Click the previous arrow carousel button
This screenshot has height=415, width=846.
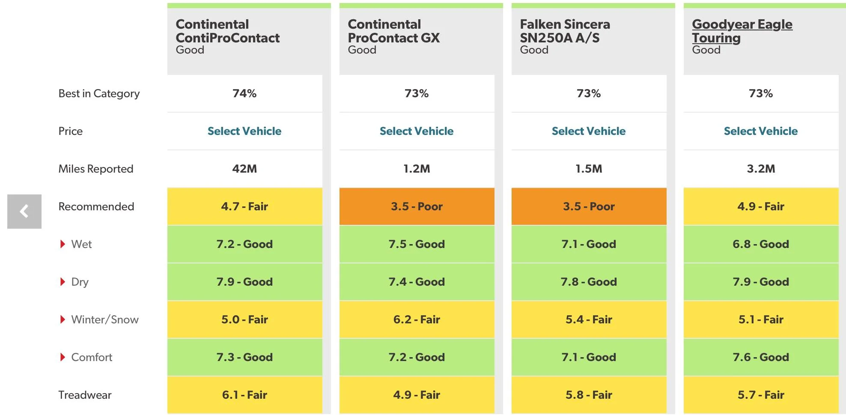point(24,211)
